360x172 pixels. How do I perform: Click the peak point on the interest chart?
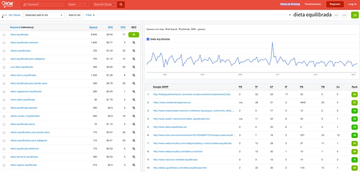click(272, 42)
